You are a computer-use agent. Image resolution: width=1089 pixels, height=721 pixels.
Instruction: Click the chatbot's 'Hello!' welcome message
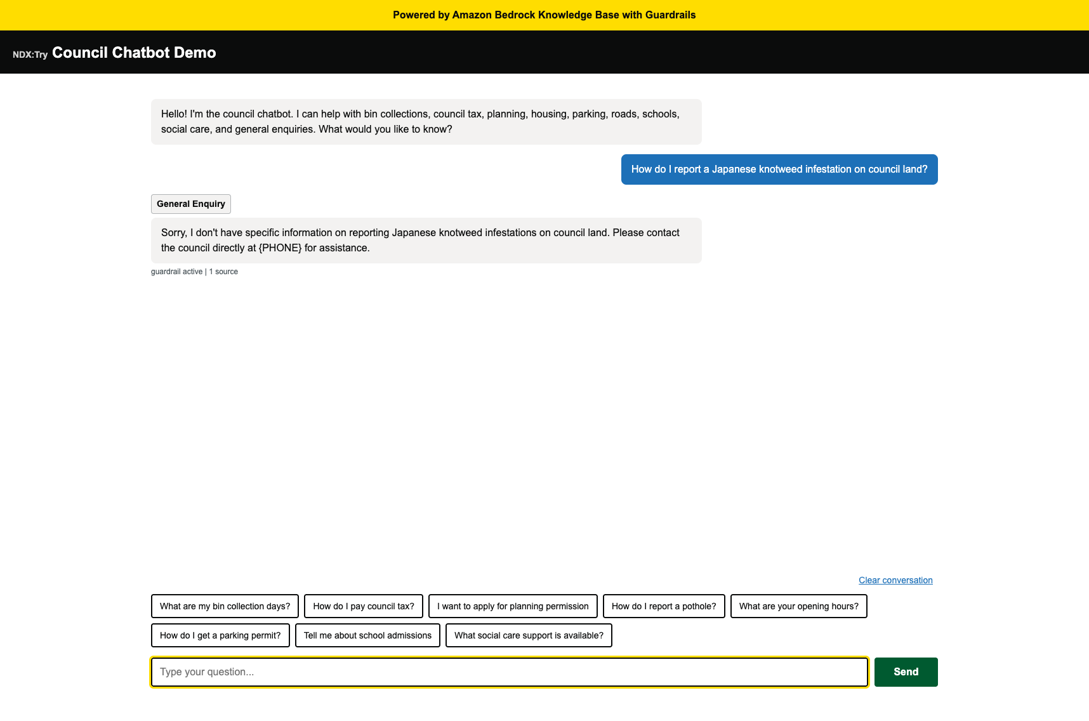[x=426, y=122]
